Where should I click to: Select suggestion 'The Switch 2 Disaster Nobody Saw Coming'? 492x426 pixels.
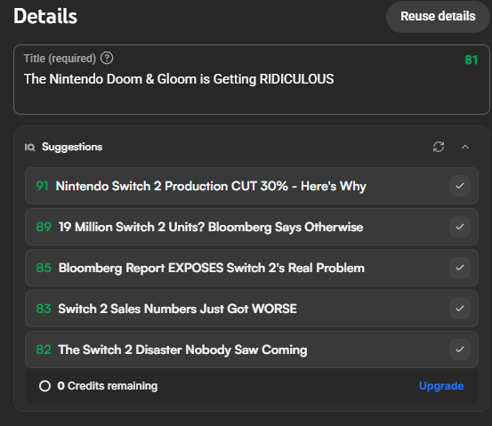(x=252, y=350)
